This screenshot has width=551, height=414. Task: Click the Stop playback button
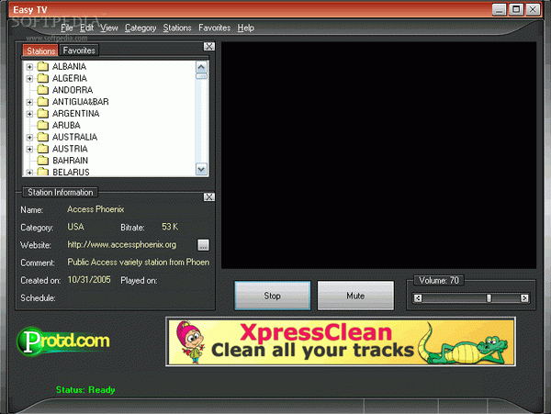click(273, 296)
